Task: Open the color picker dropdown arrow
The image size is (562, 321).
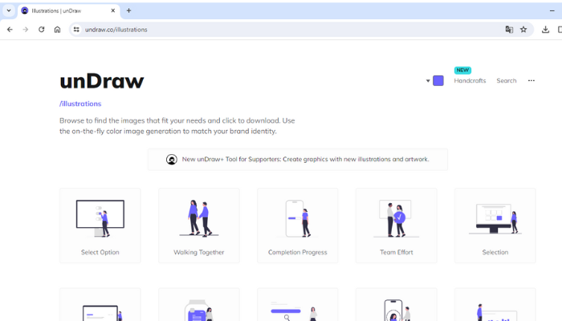Action: click(428, 81)
